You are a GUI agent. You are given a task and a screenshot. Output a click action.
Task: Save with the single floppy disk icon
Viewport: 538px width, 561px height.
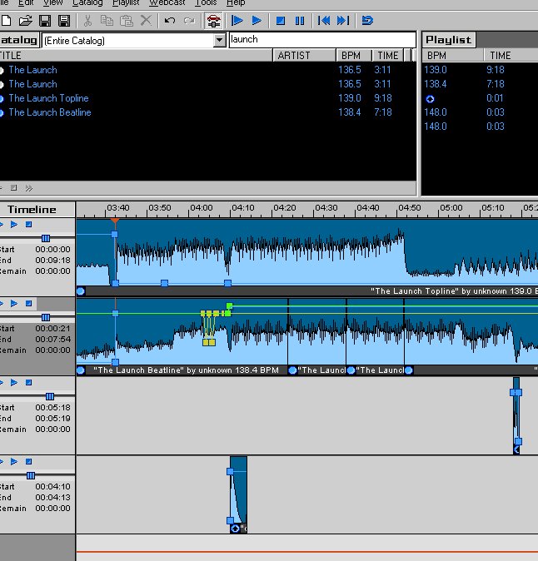pos(45,21)
